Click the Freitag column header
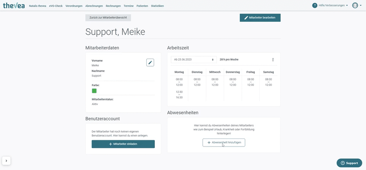 (x=251, y=72)
